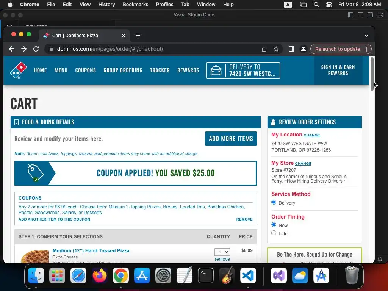Image resolution: width=388 pixels, height=291 pixels.
Task: Open System Preferences from the dock
Action: [163, 275]
